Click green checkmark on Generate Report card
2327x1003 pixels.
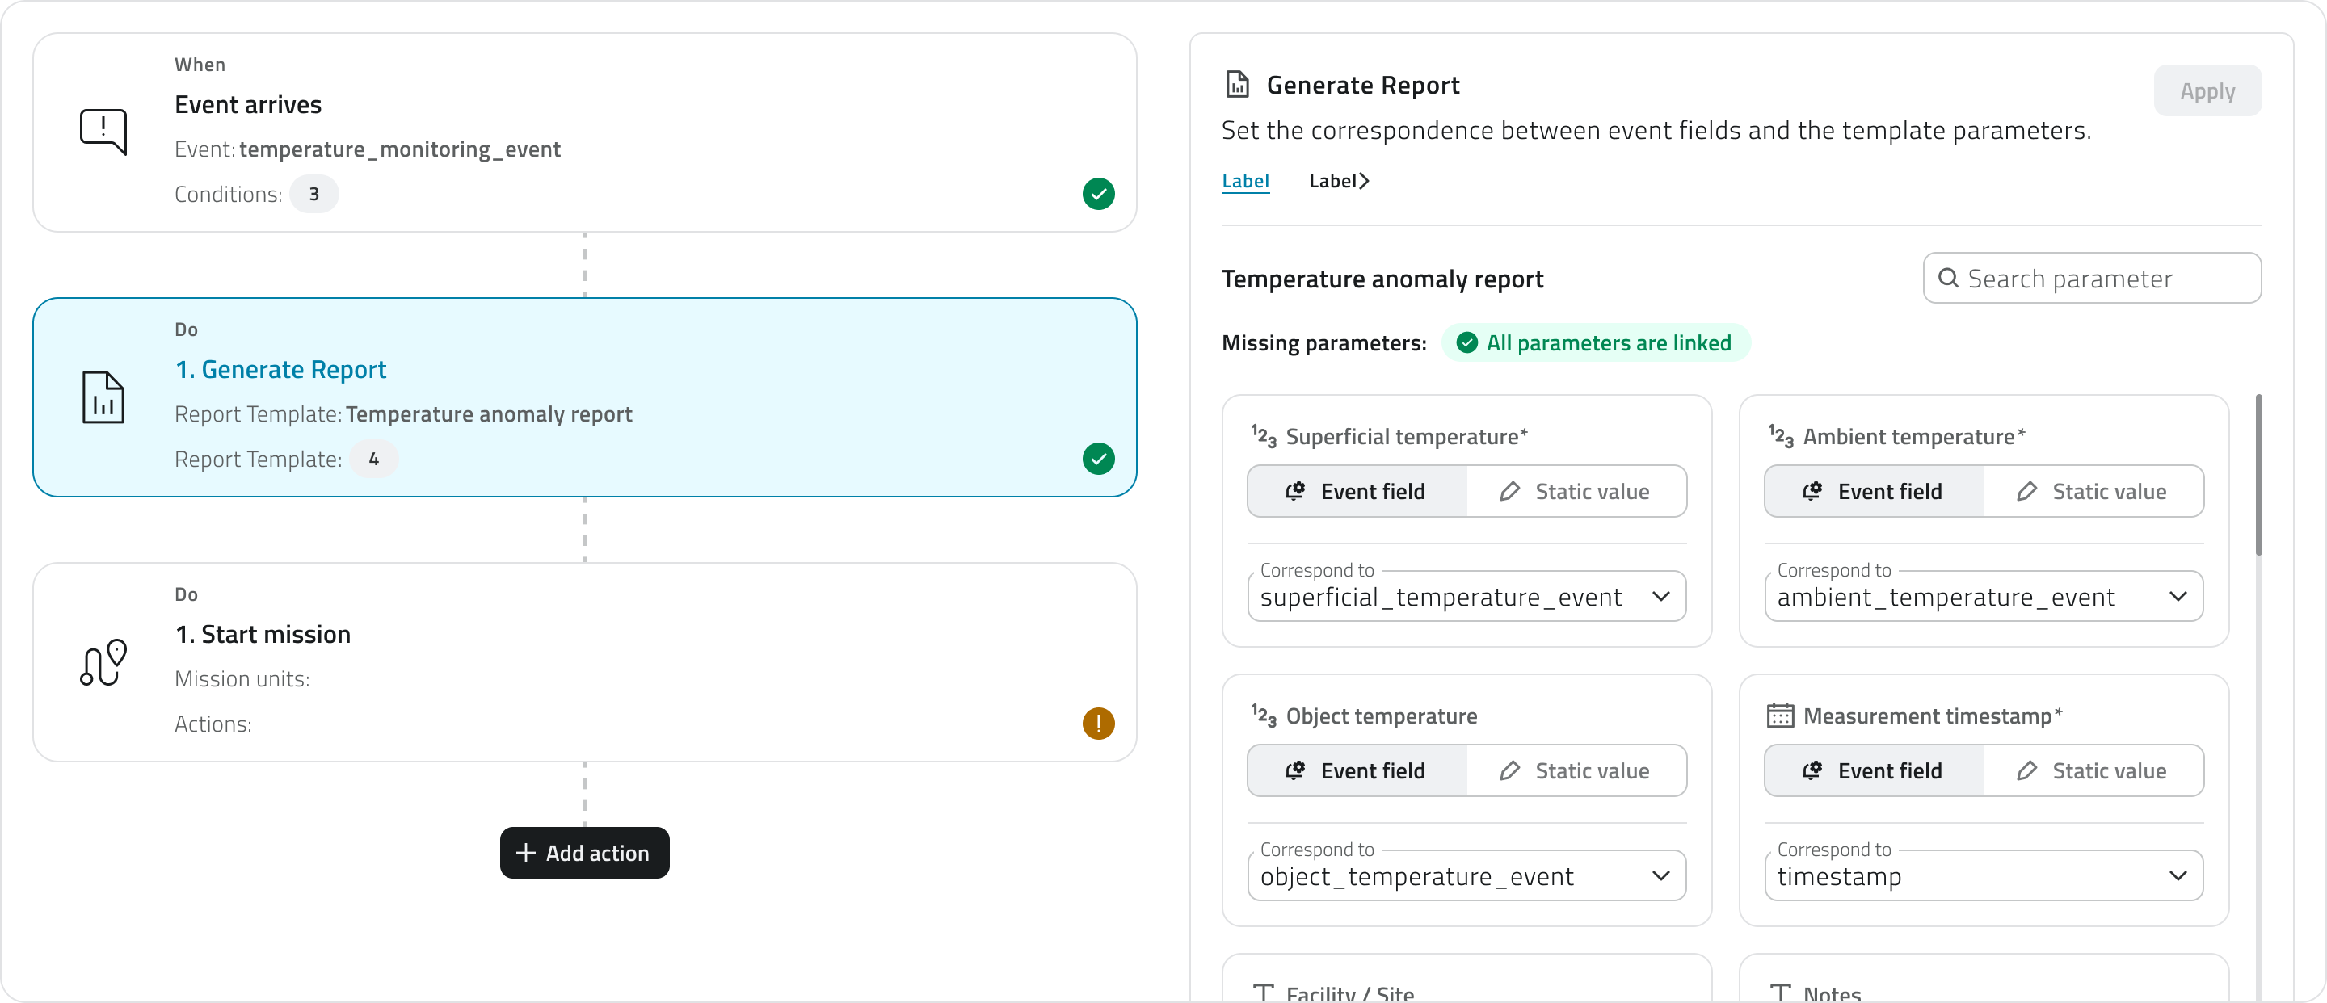1099,459
